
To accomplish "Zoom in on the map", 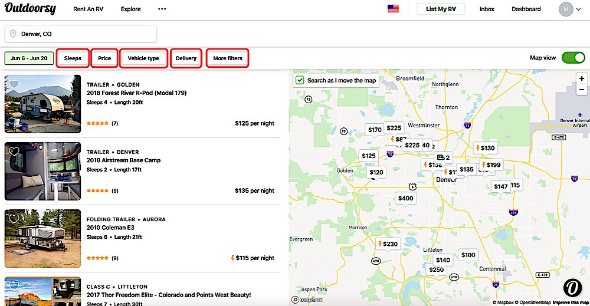I will point(581,78).
